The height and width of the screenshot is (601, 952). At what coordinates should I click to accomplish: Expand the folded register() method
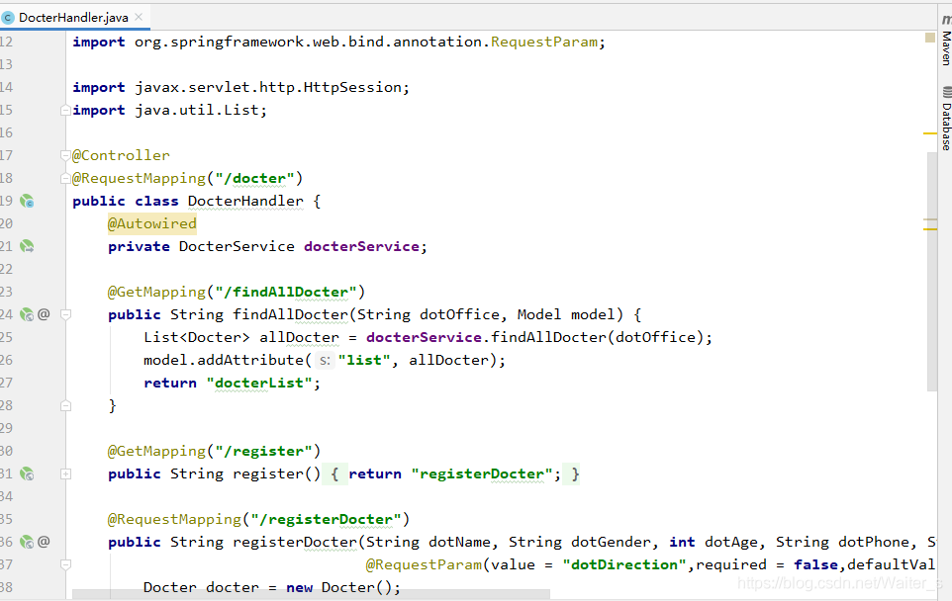[65, 474]
